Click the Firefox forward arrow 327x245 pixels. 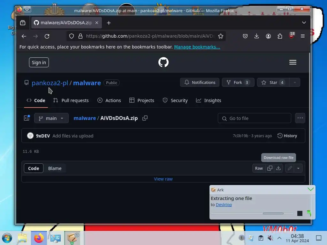[x=35, y=36]
